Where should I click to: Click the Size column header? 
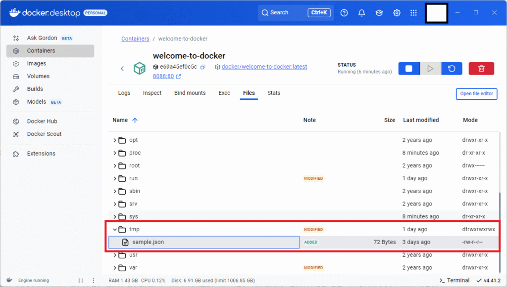coord(389,120)
